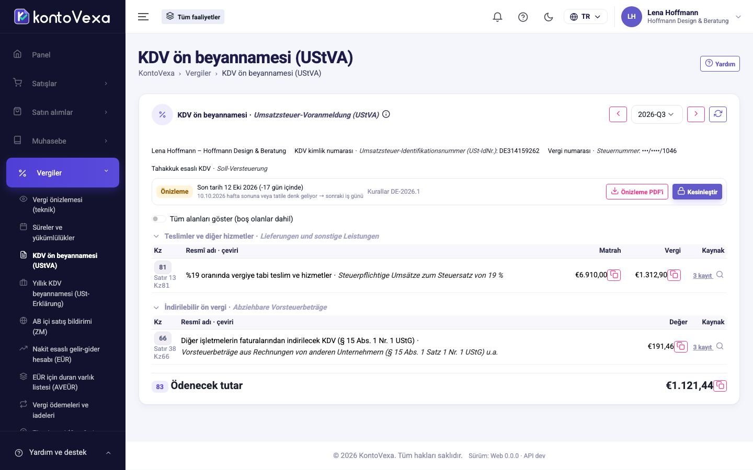Collapse 'İndirilebilir ön vergi' section
The height and width of the screenshot is (470, 753).
(x=156, y=308)
